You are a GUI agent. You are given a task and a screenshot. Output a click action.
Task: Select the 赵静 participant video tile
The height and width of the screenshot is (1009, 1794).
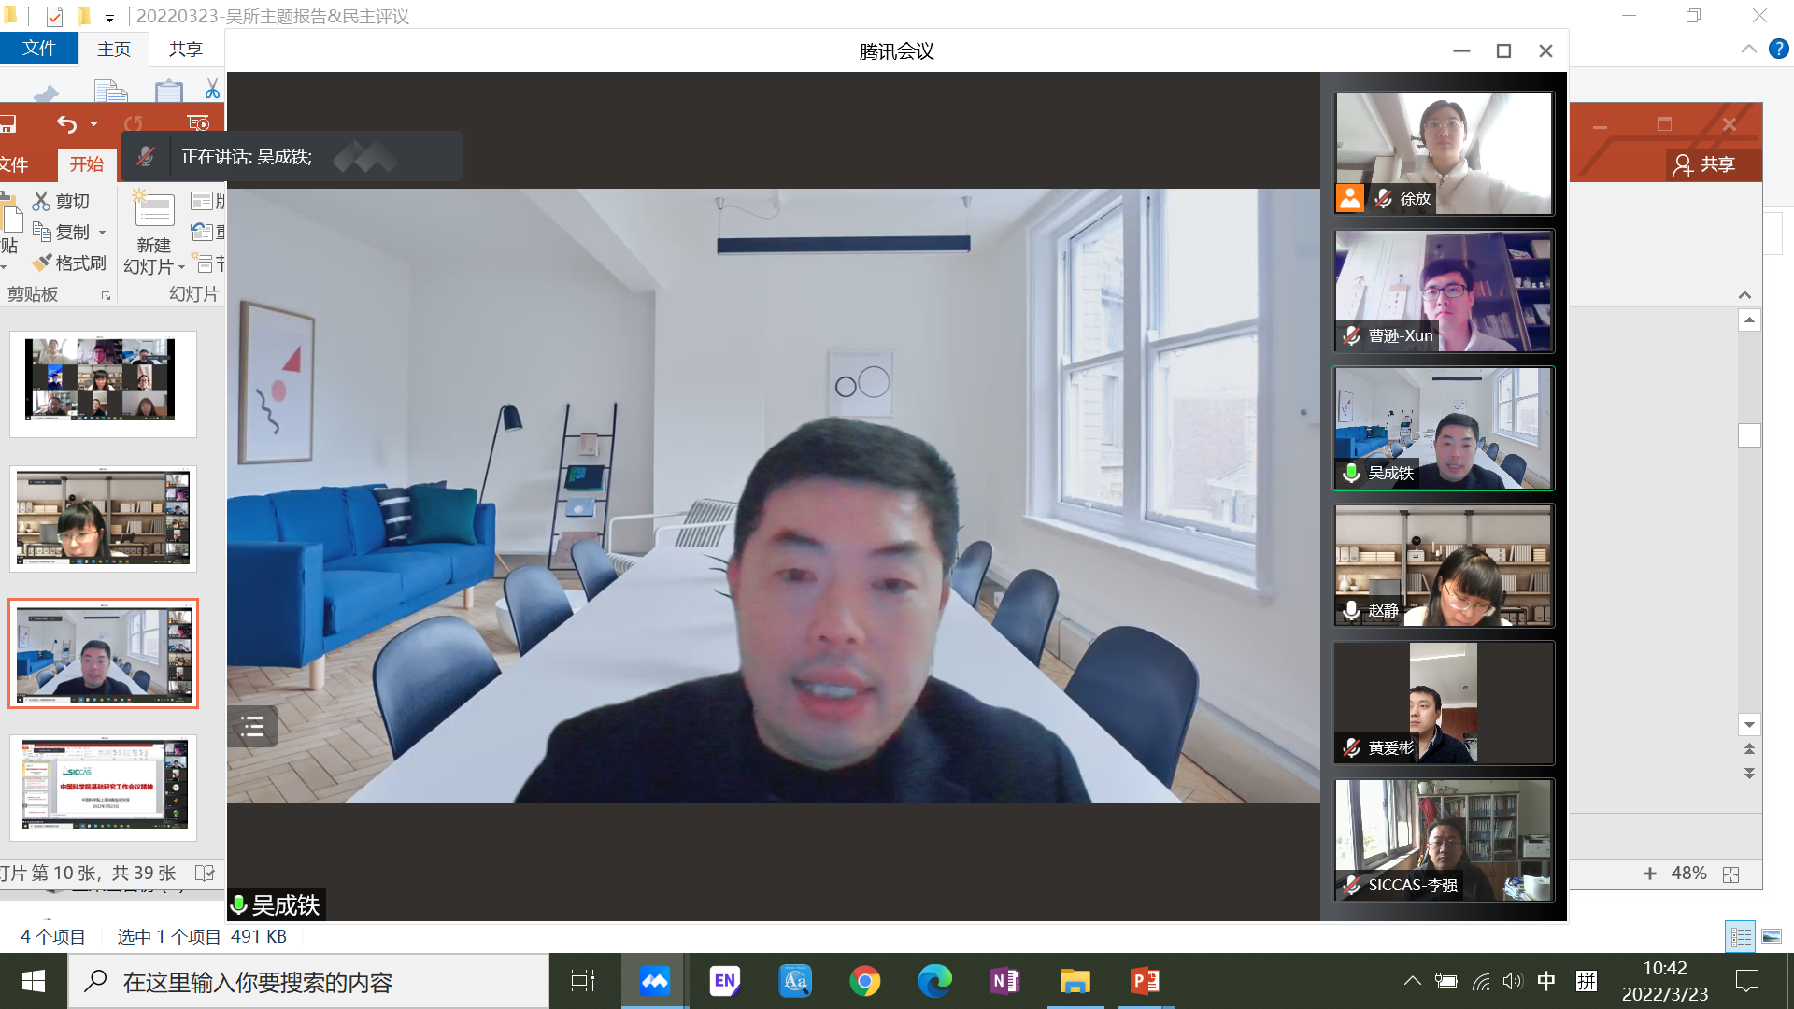(x=1444, y=566)
